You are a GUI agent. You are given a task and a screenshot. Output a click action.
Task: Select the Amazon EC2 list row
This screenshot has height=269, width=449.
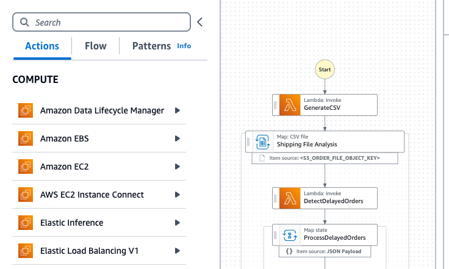(99, 167)
